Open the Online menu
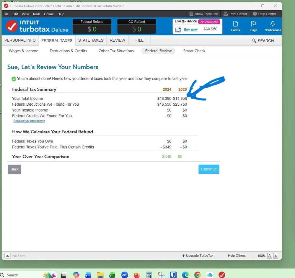 49,14
